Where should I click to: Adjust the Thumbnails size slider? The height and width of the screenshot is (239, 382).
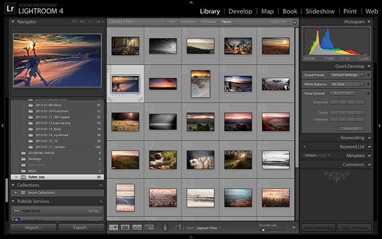click(x=263, y=230)
